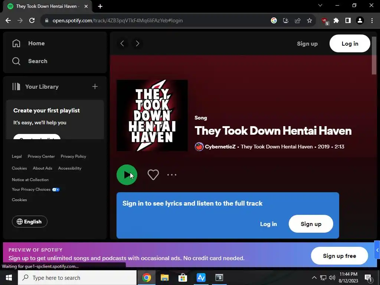This screenshot has width=380, height=285.
Task: Click the Create your first playlist card
Action: (55, 119)
